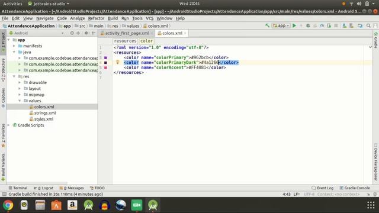Open AVD Manager icon in toolbar
The height and width of the screenshot is (213, 379).
coord(344,25)
